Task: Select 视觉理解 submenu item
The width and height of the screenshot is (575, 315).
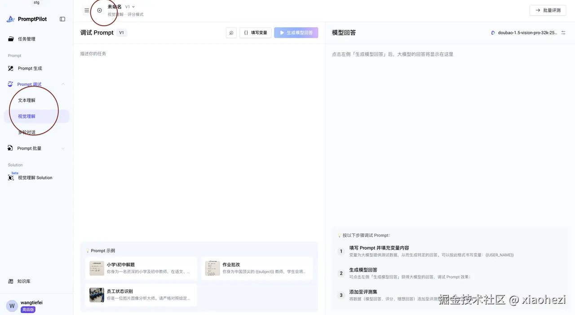Action: click(x=36, y=116)
